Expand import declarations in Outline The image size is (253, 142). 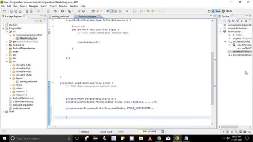(x=221, y=28)
